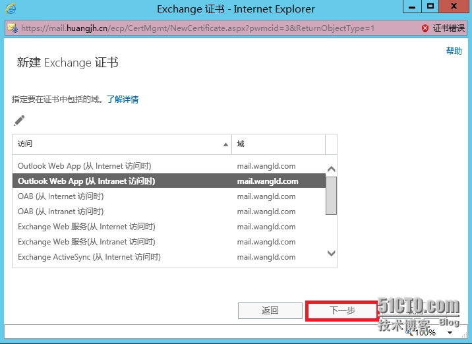This screenshot has width=472, height=344.
Task: Select Exchange Web 服务(从 Intranet 访问时) row
Action: click(169, 242)
